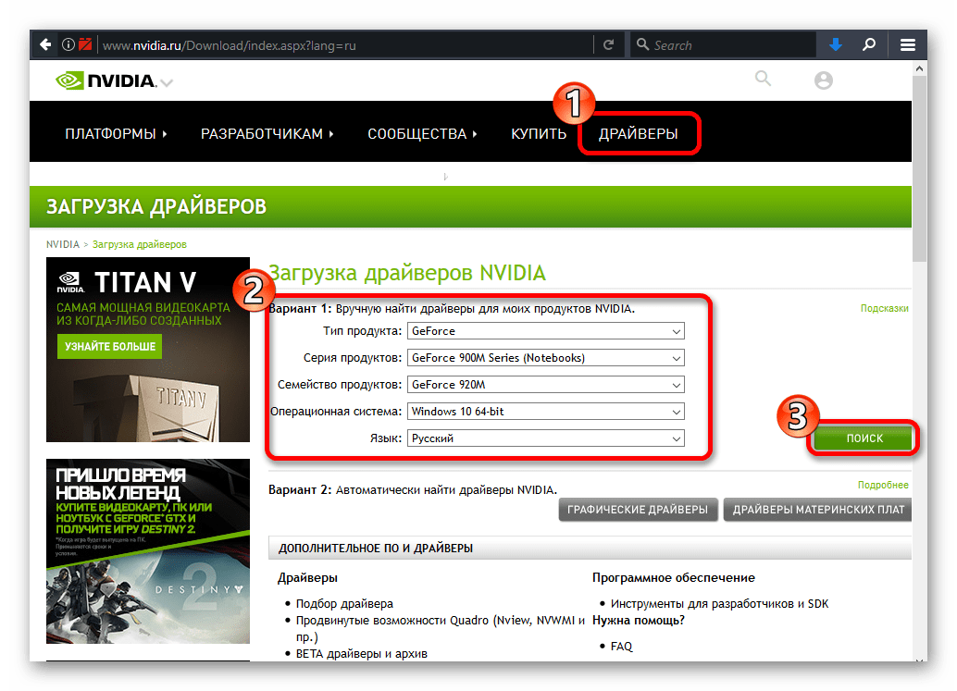Open the browser hamburger menu
957x691 pixels.
(x=908, y=44)
